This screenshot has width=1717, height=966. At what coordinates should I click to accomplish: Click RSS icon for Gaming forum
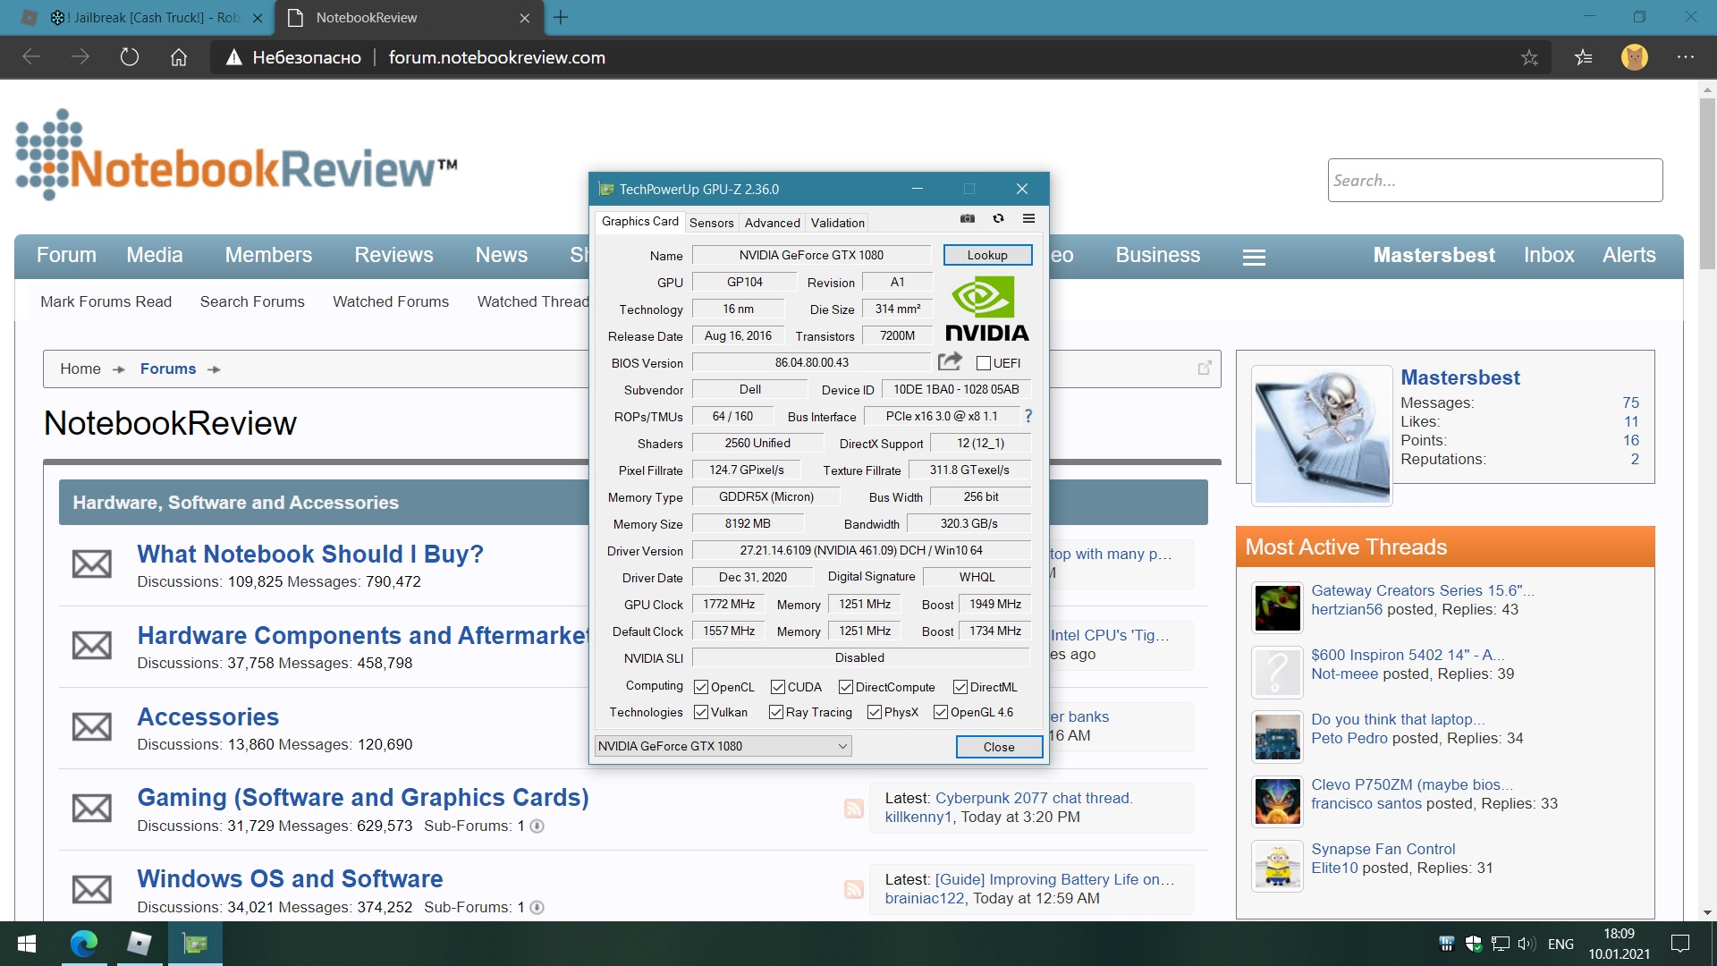[x=854, y=809]
